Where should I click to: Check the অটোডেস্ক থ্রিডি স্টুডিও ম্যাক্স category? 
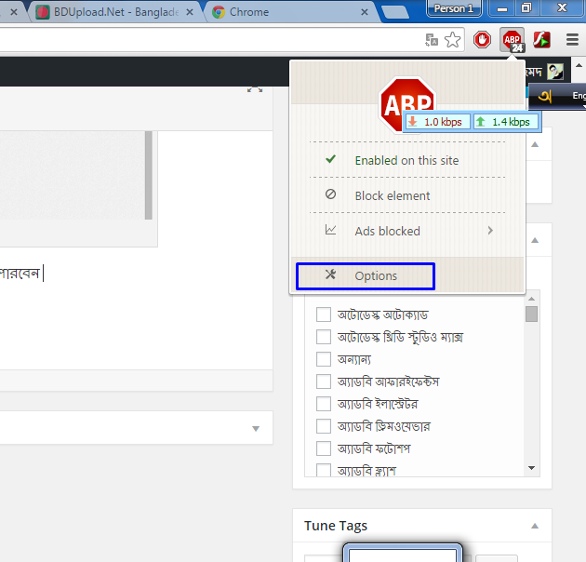coord(324,337)
